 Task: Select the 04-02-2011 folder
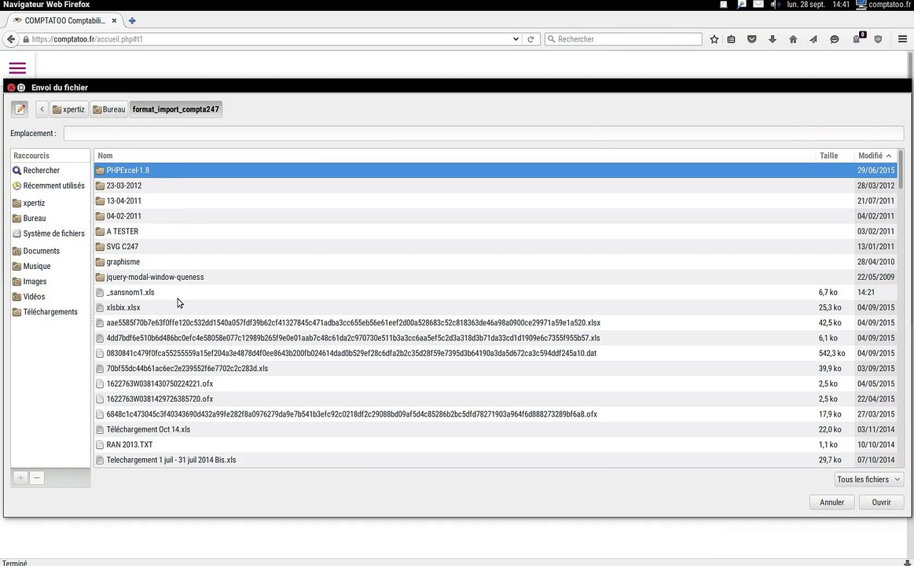(495, 215)
